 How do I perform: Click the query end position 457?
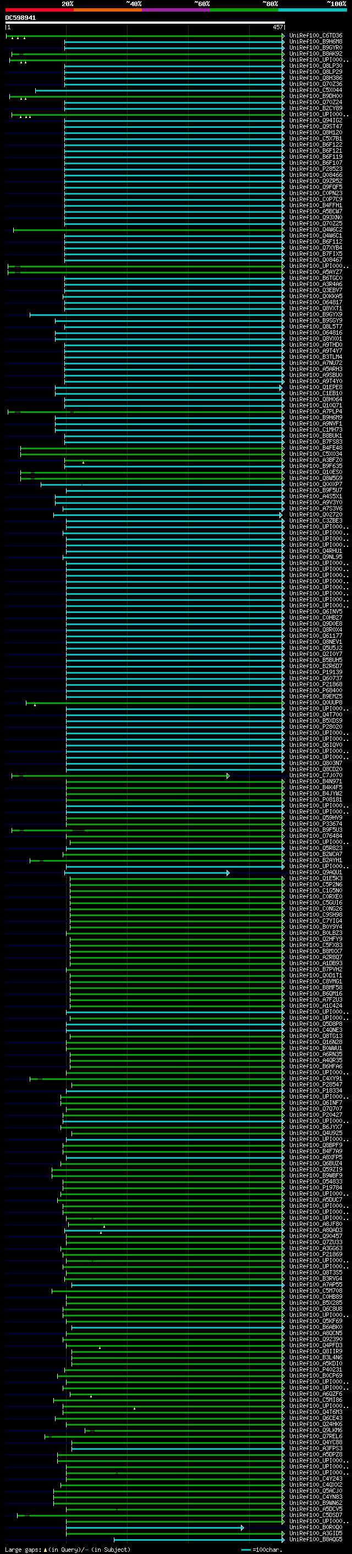pyautogui.click(x=277, y=27)
